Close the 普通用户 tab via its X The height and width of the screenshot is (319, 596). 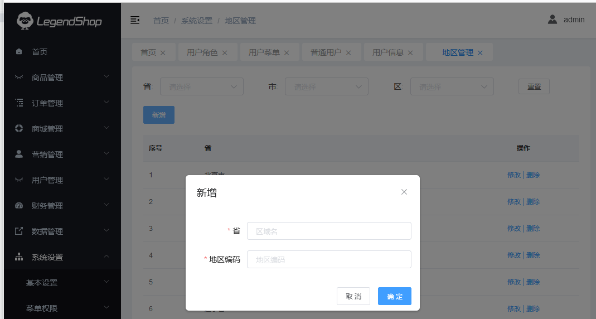tap(348, 53)
